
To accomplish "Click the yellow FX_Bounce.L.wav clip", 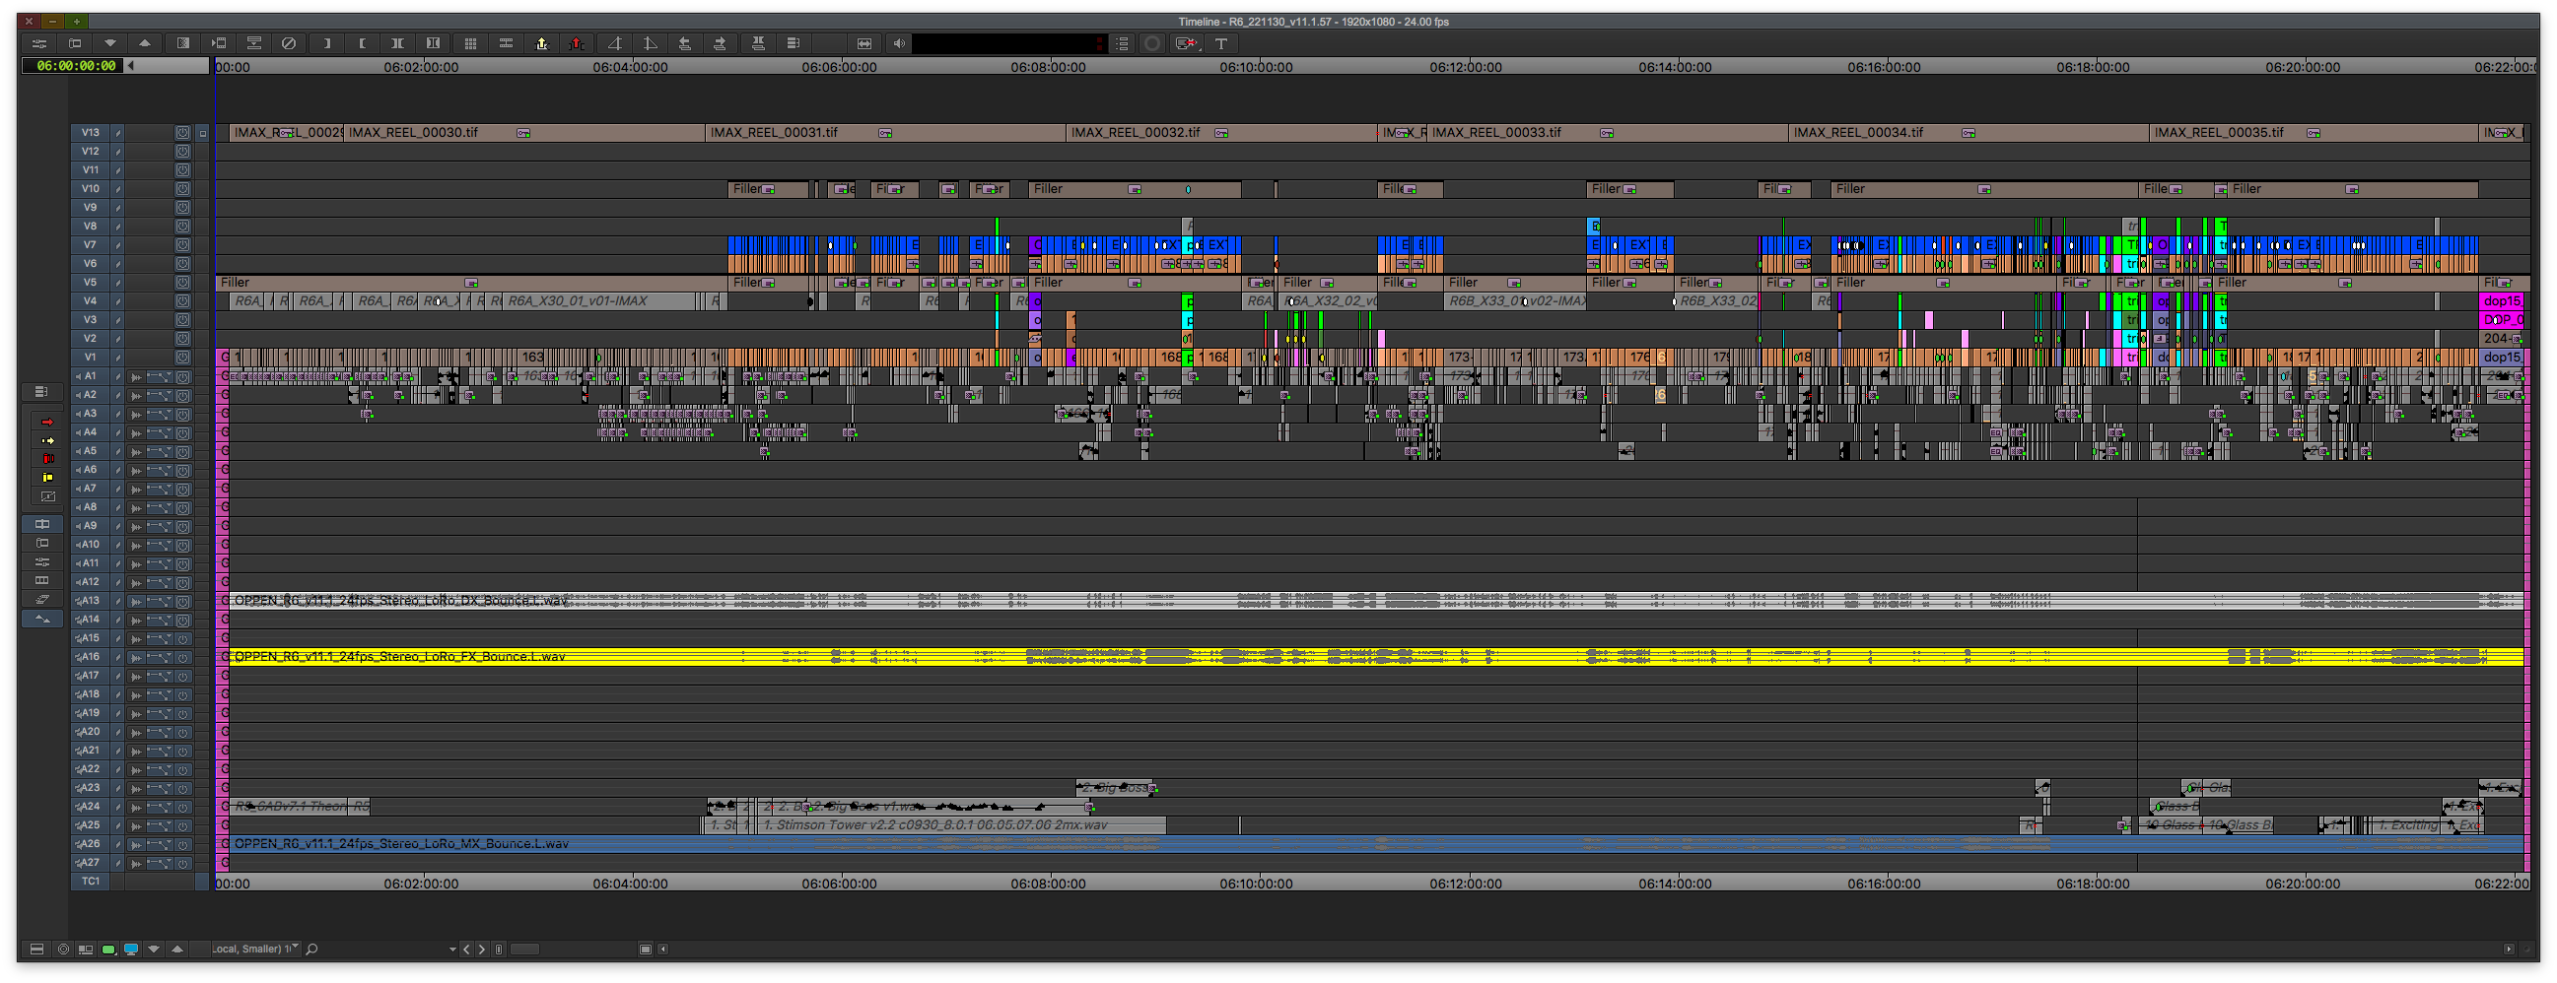I will (1376, 658).
